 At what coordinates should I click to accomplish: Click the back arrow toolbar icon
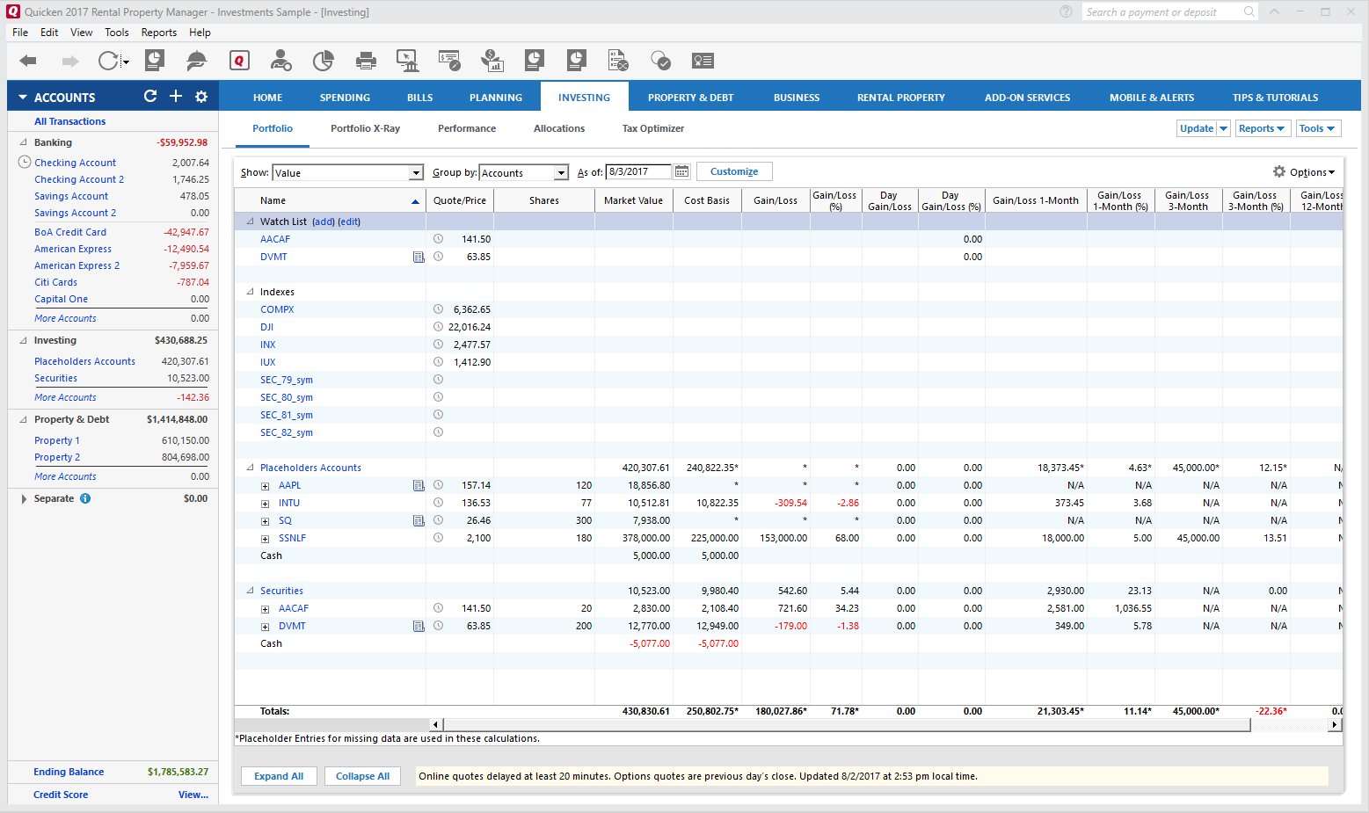coord(28,61)
